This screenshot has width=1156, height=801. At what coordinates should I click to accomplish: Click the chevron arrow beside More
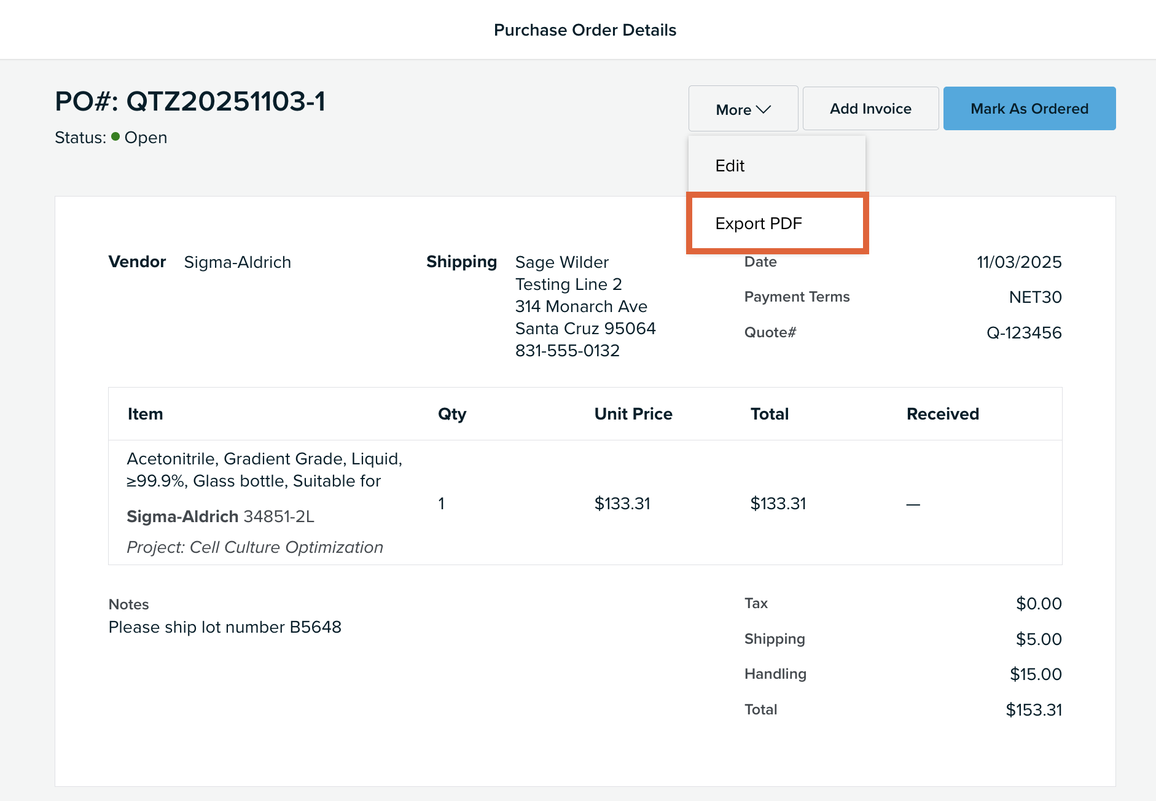764,109
